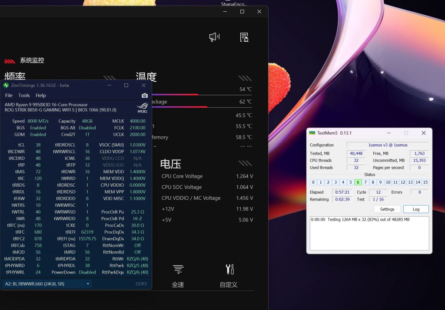This screenshot has width=445, height=310.
Task: Click the camera screenshot icon in ZenTimings
Action: (x=145, y=95)
